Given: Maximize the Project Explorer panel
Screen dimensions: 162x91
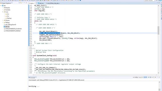Looking at the screenshot, I should click(x=26, y=3).
